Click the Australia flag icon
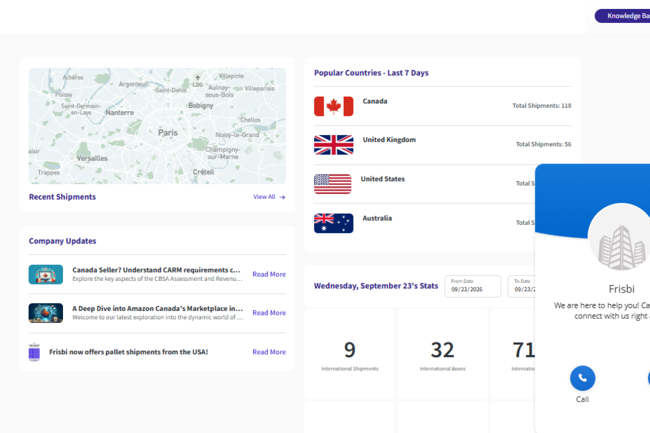The image size is (650, 433). (x=334, y=223)
